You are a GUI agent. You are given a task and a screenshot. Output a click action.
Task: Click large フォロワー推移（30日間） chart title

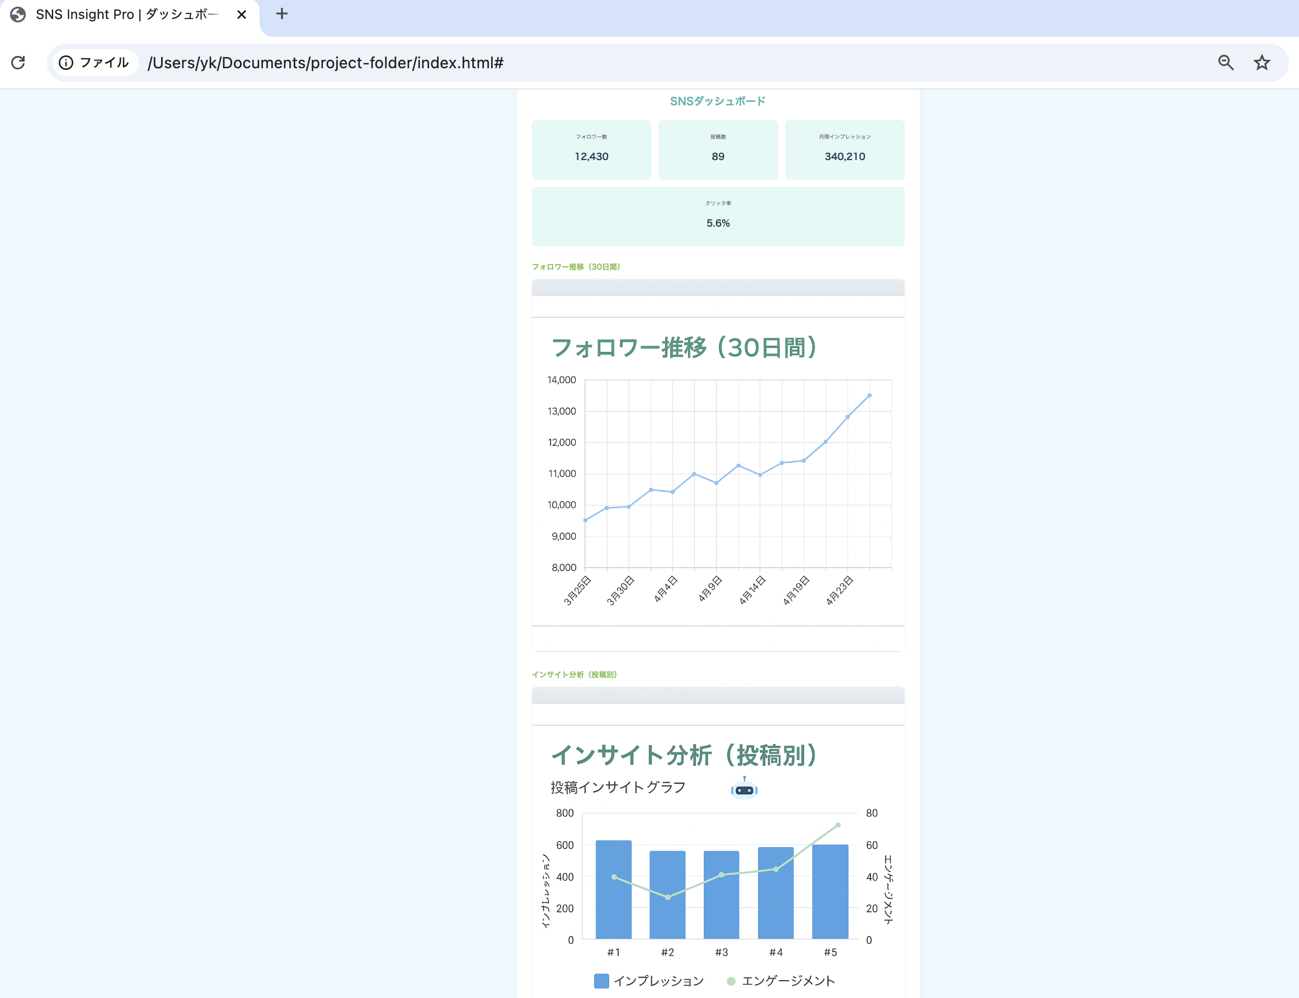[684, 348]
